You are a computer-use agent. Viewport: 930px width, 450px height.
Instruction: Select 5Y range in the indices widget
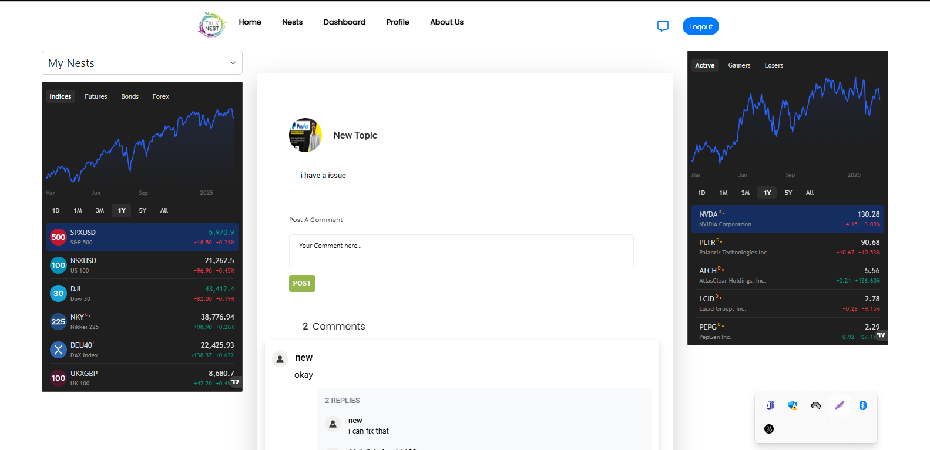click(x=143, y=210)
